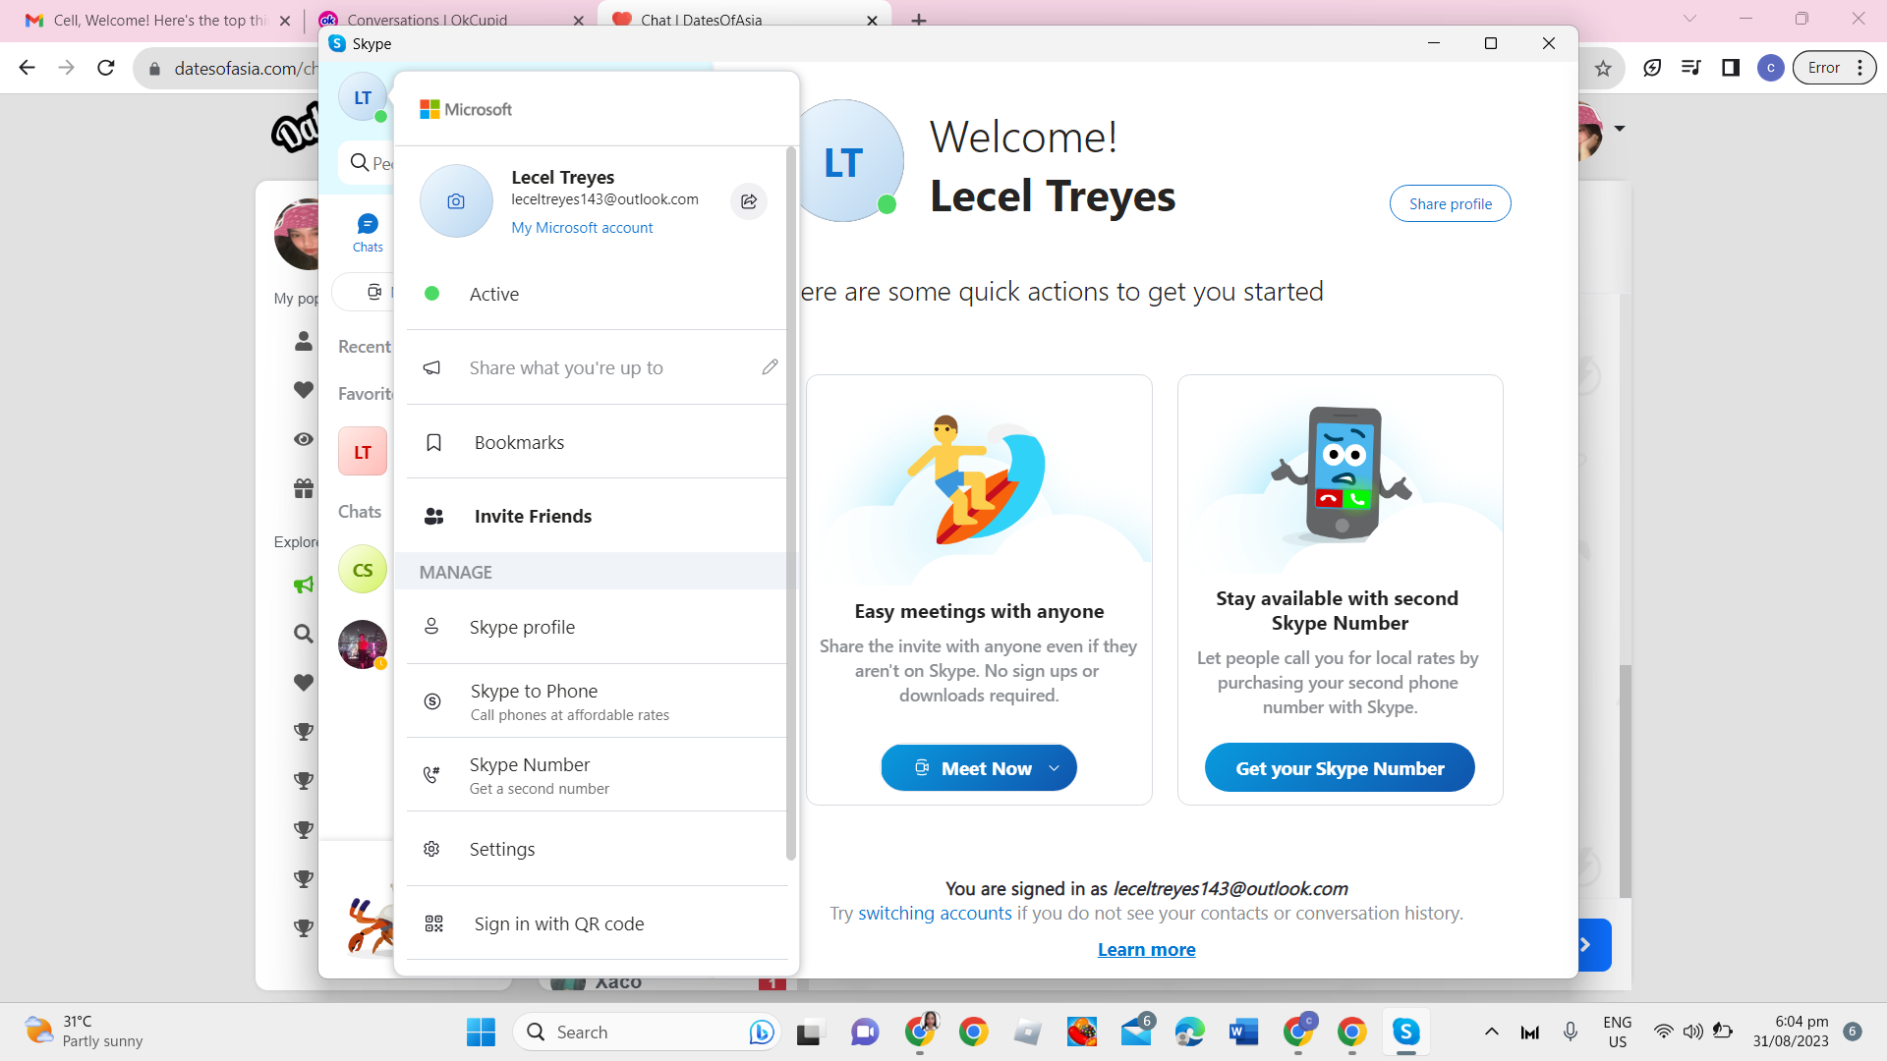Click the Chats tab icon in Skype sidebar

(368, 233)
